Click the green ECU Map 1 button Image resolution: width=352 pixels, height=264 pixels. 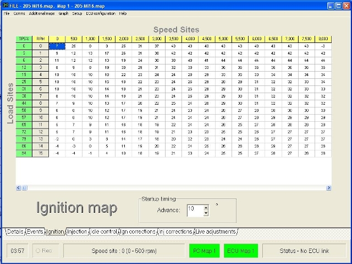click(x=239, y=251)
